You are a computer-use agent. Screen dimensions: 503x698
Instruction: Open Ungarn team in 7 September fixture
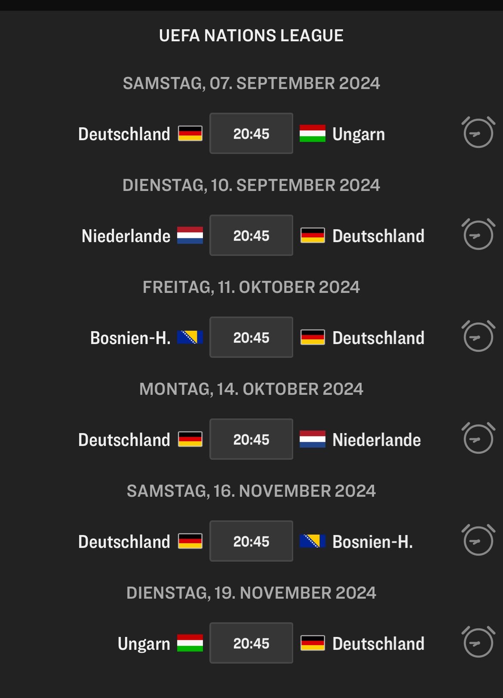[x=359, y=134]
